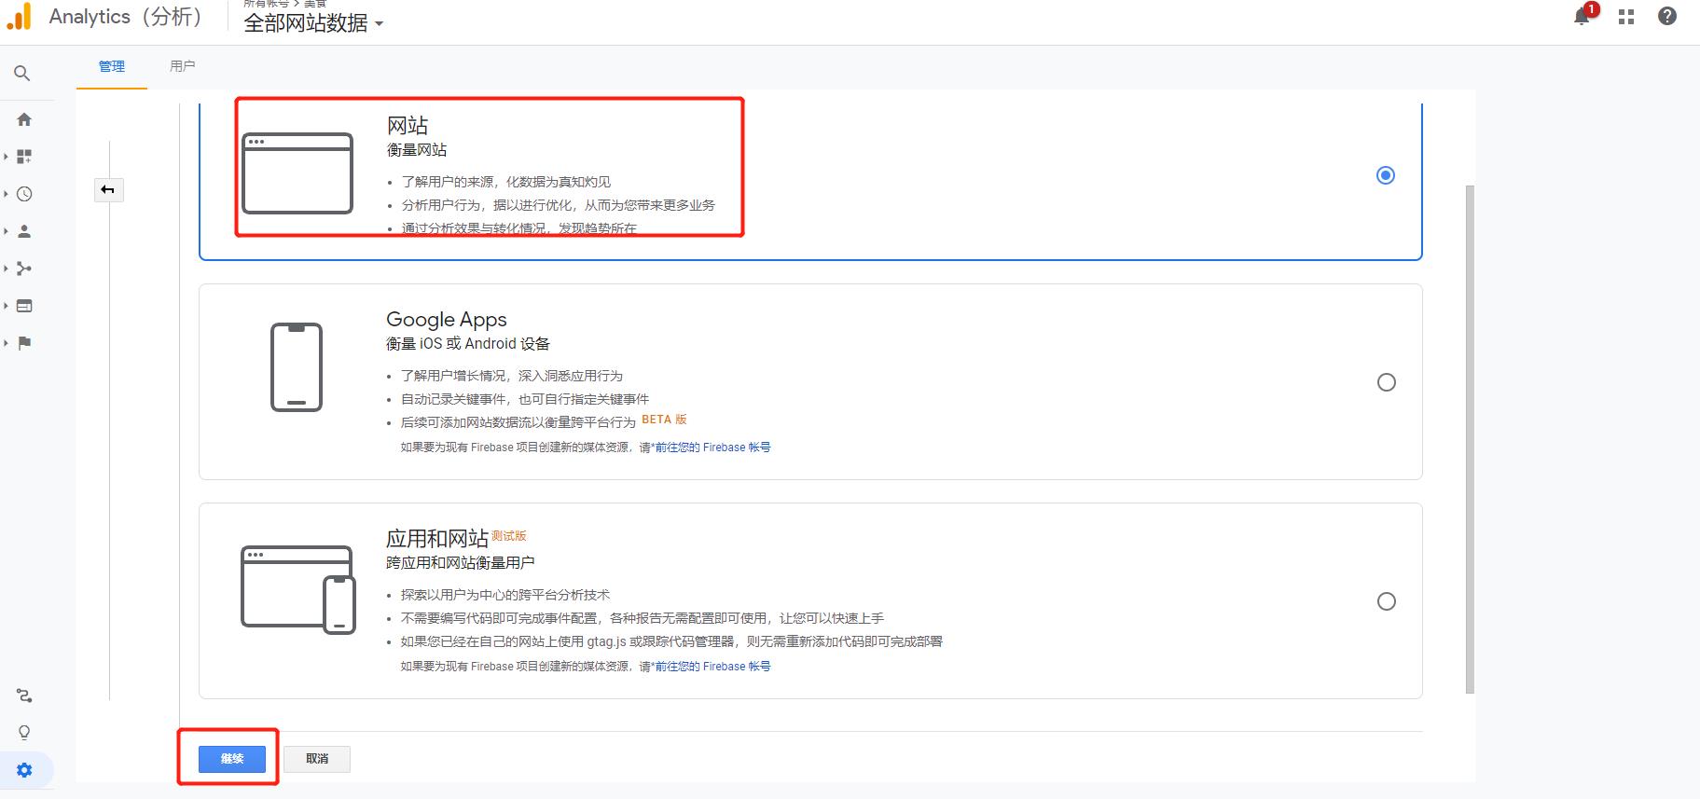Image resolution: width=1700 pixels, height=799 pixels.
Task: Open Conversions flag icon
Action: click(x=24, y=343)
